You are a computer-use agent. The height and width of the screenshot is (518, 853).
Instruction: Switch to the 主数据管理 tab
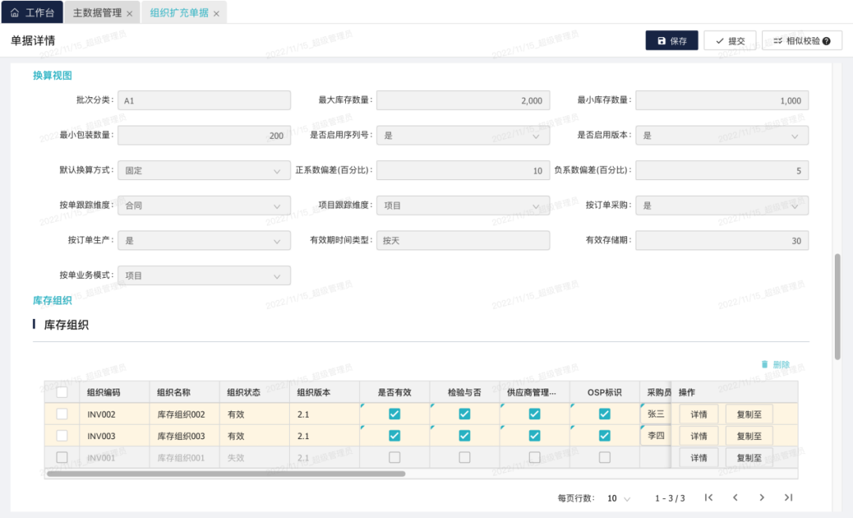click(97, 13)
